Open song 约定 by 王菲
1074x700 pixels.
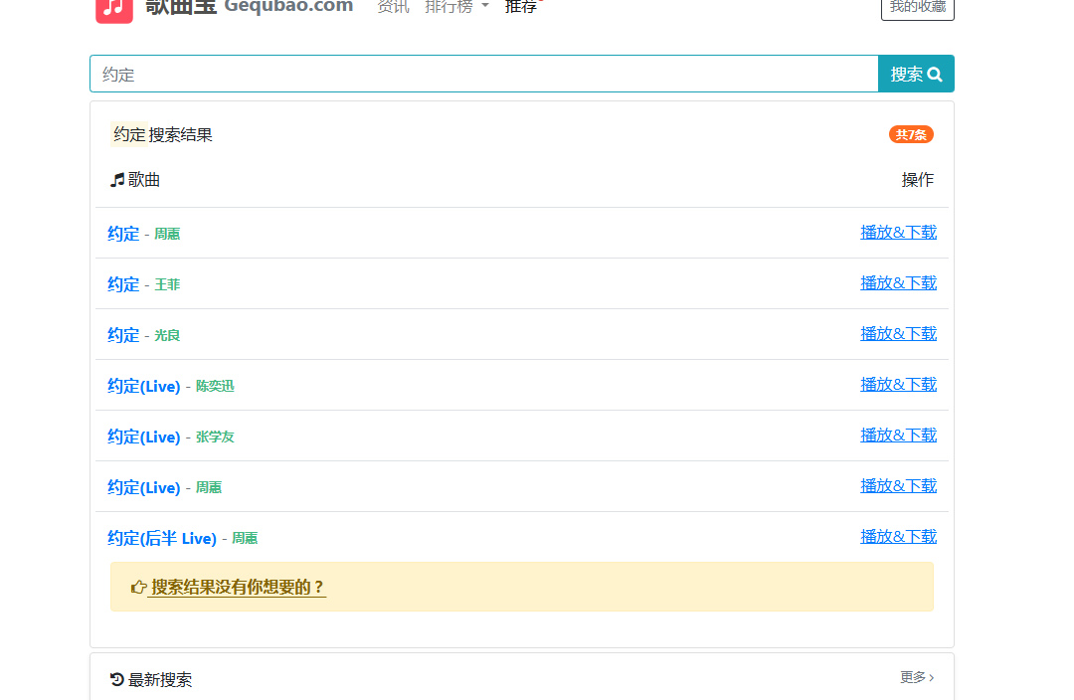tap(123, 284)
